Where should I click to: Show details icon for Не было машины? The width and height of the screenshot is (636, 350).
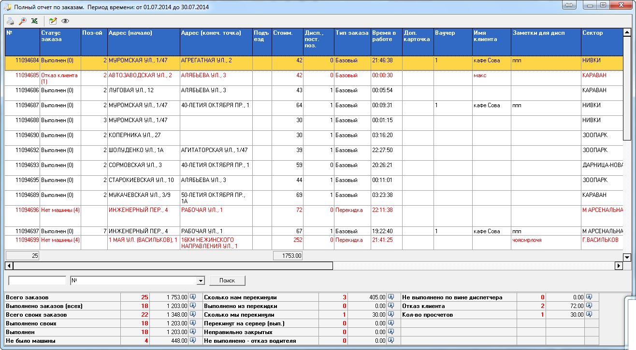click(192, 341)
